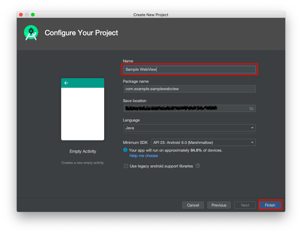This screenshot has height=234, width=302.
Task: Click the back arrow in activity preview
Action: click(x=66, y=83)
